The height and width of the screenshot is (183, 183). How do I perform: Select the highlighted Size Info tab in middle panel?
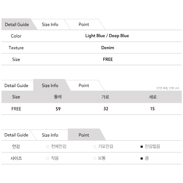click(x=50, y=86)
